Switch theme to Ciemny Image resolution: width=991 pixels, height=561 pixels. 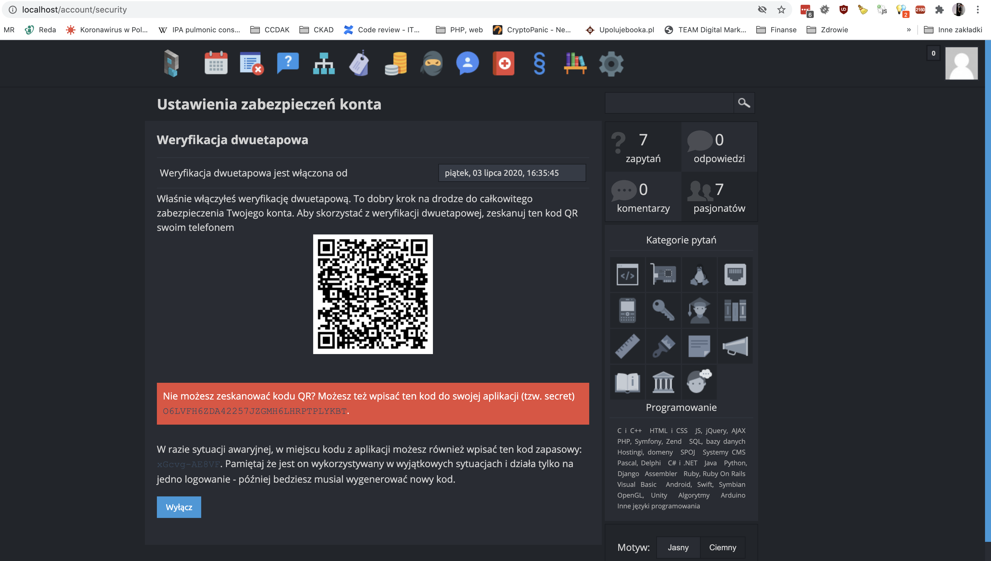coord(722,547)
